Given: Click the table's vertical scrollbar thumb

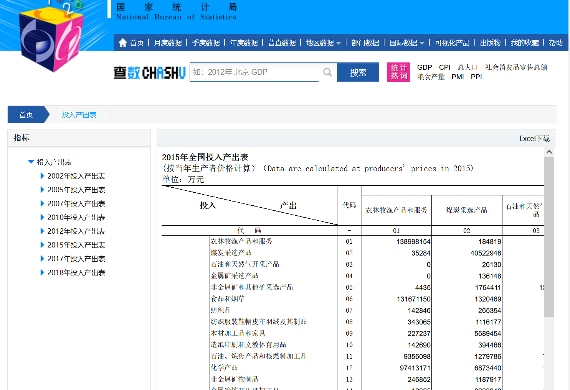Looking at the screenshot, I should click(549, 238).
